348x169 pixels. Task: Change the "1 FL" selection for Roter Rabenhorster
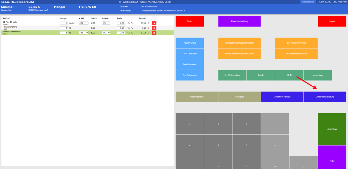[83, 32]
